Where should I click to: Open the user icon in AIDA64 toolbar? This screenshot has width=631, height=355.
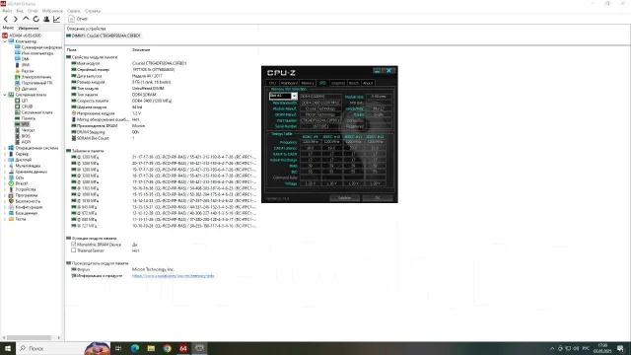click(x=46, y=19)
